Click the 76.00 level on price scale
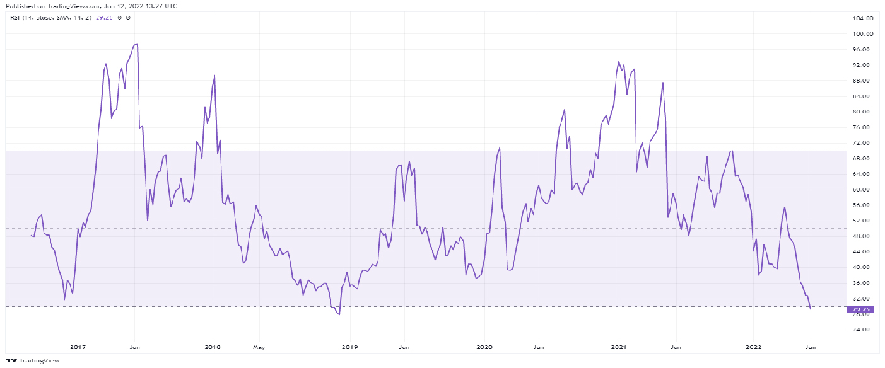The width and height of the screenshot is (885, 368). click(862, 127)
